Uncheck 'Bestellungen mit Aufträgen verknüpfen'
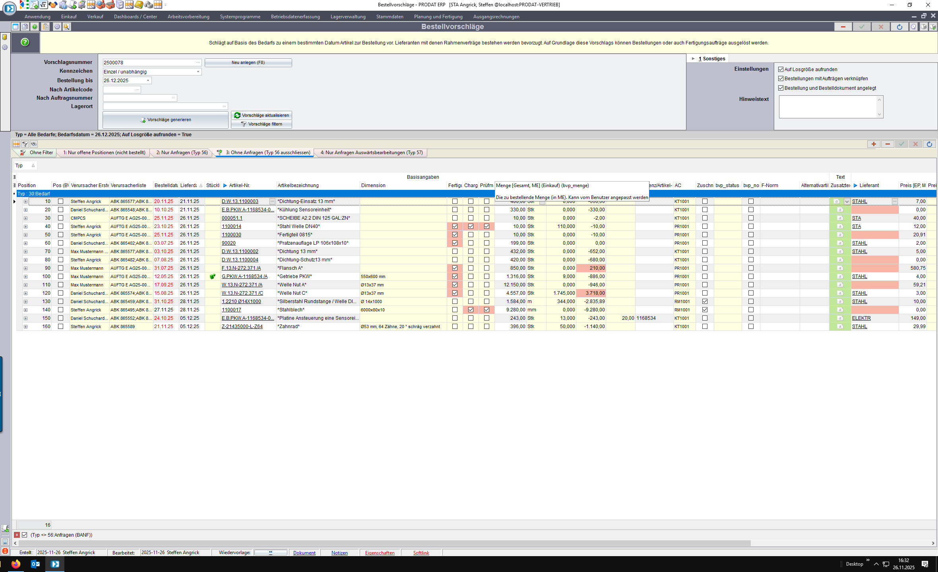Screen dimensions: 938x572 coord(781,79)
